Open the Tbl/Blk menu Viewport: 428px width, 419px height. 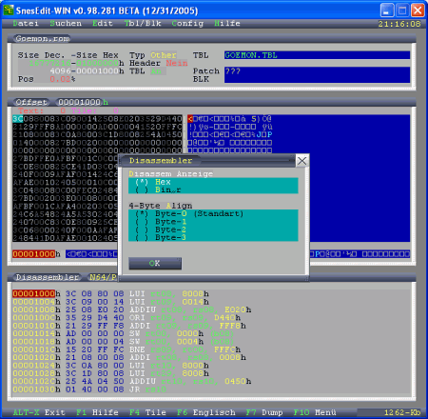(143, 24)
